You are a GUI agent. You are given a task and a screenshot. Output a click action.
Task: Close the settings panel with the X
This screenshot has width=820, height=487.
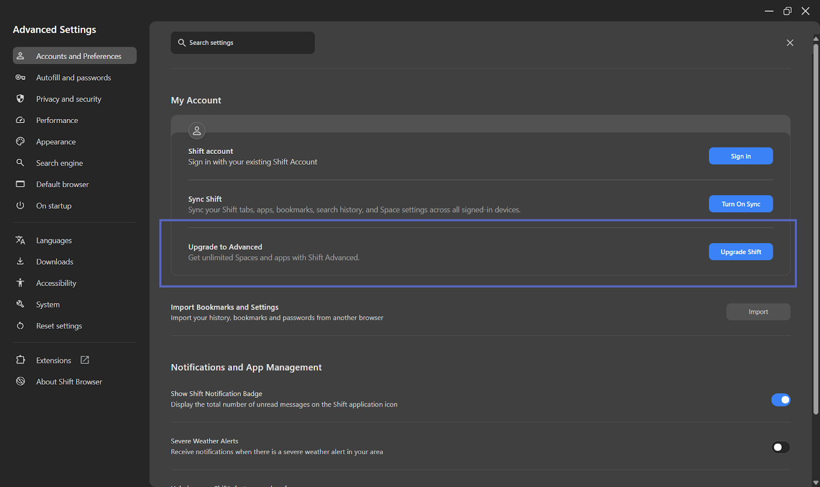pos(790,43)
